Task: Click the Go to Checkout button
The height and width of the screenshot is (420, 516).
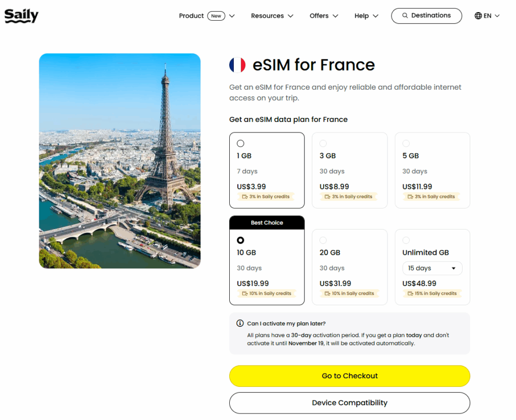Action: coord(349,376)
